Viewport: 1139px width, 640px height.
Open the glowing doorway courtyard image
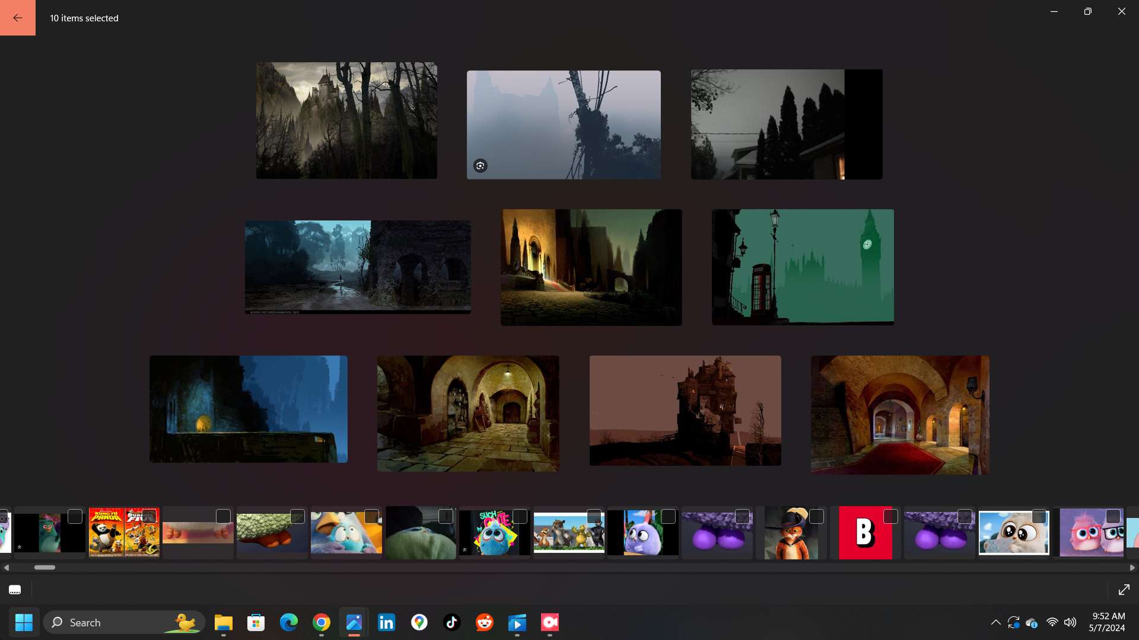[x=591, y=267]
